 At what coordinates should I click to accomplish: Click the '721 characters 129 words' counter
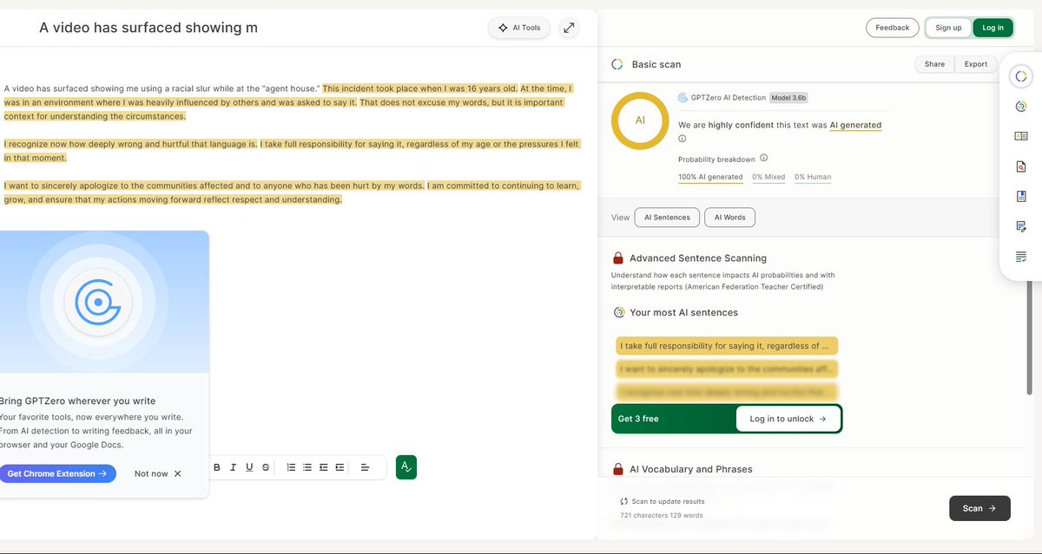tap(662, 515)
